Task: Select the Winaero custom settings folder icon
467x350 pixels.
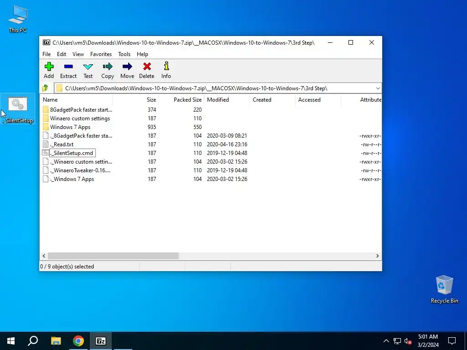Action: tap(46, 118)
